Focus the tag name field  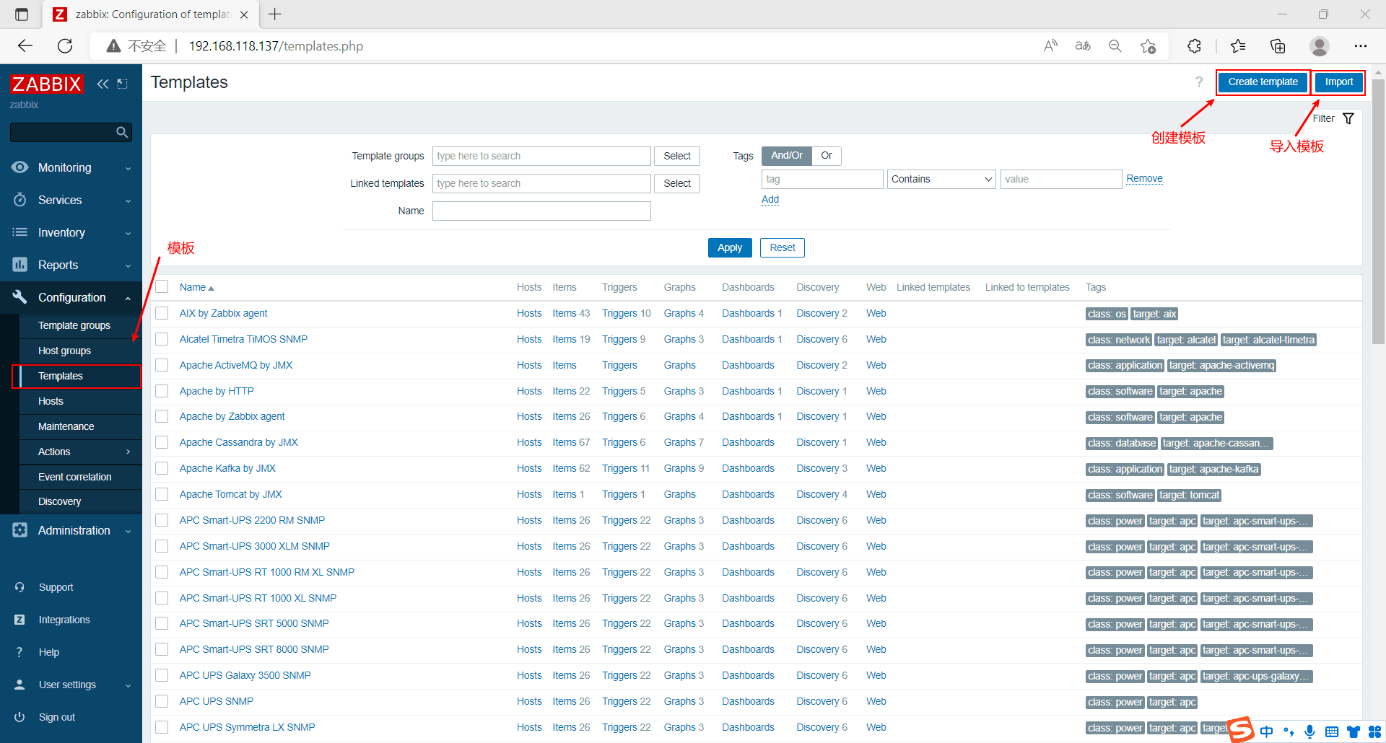tap(822, 179)
